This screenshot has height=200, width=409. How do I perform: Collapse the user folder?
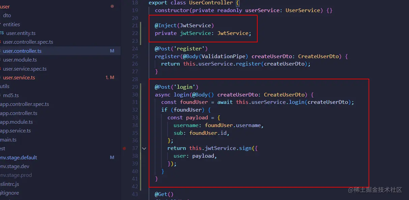click(5, 7)
